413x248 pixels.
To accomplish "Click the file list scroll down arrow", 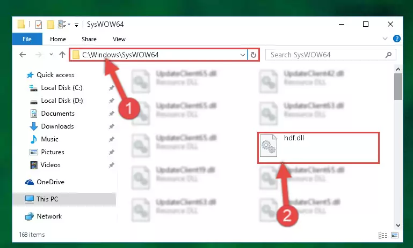I will coord(398,226).
